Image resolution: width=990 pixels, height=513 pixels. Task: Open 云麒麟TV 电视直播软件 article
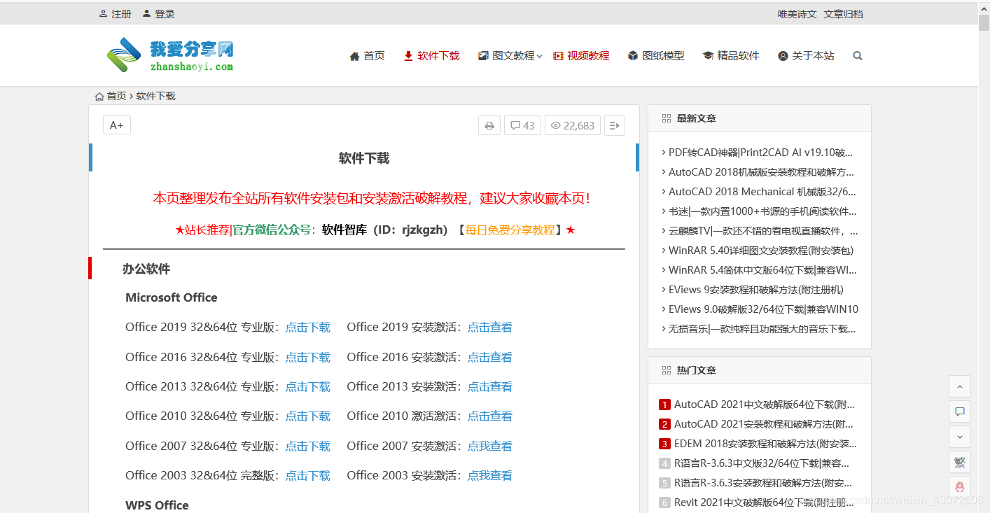[x=762, y=231]
